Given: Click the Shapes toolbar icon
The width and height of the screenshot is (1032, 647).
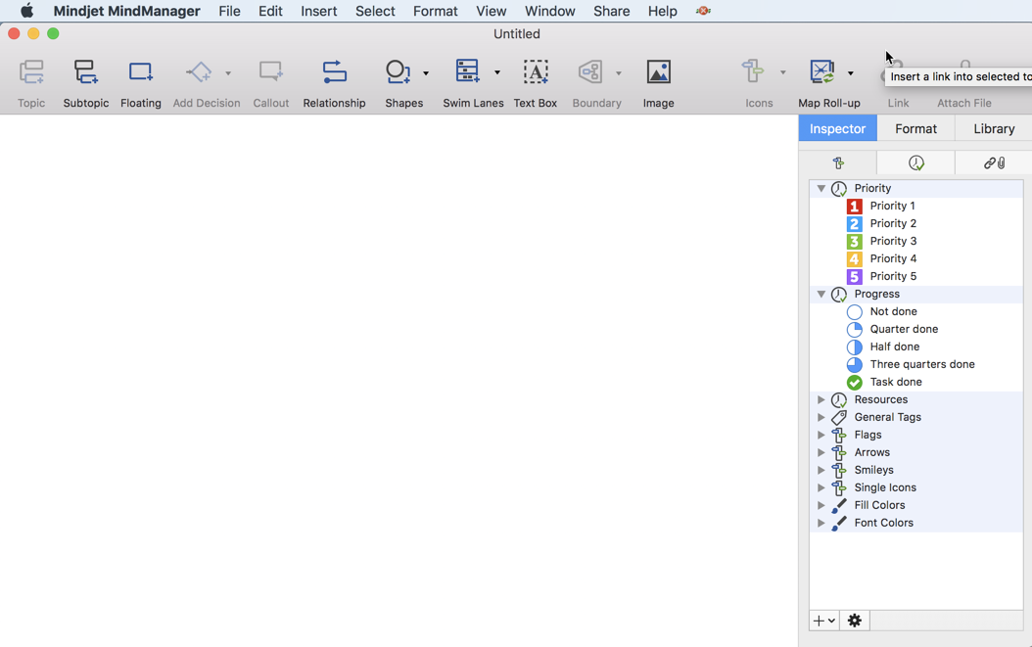Looking at the screenshot, I should (x=399, y=72).
